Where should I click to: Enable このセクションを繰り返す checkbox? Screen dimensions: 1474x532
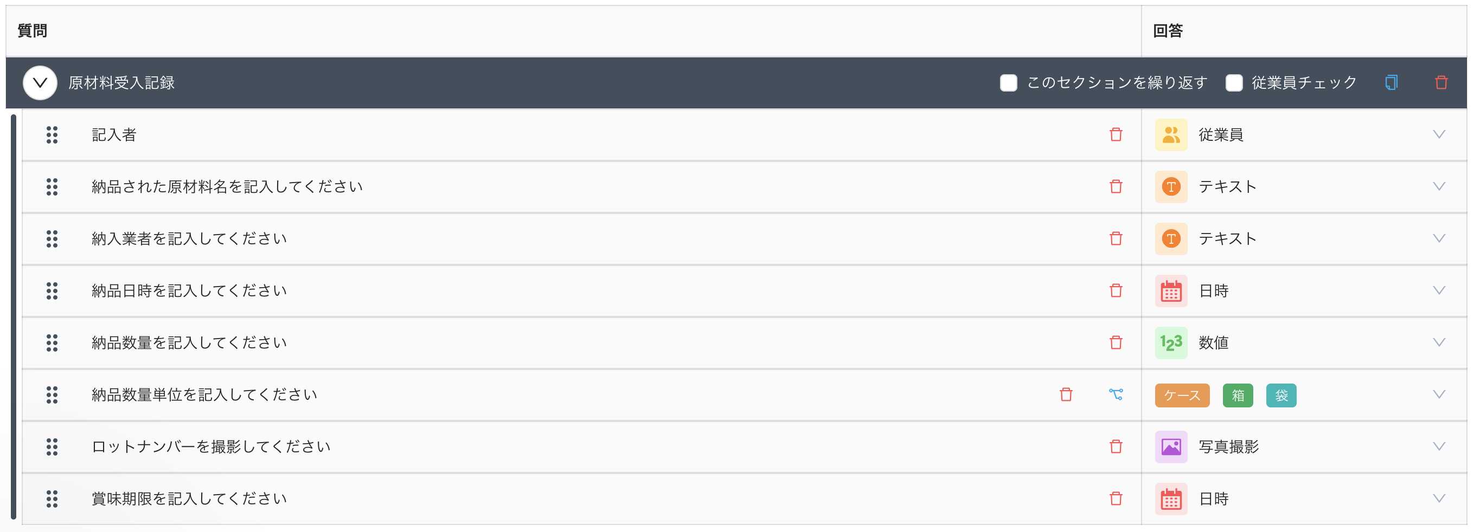tap(1008, 83)
